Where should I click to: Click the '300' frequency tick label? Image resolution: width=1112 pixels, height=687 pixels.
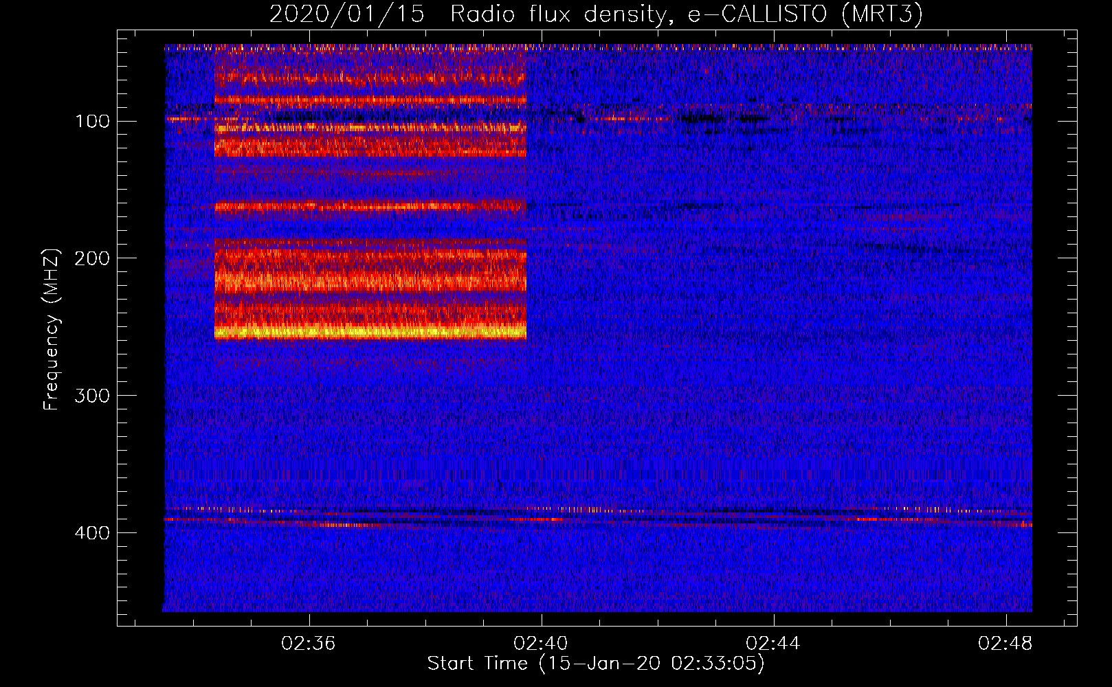[x=92, y=396]
